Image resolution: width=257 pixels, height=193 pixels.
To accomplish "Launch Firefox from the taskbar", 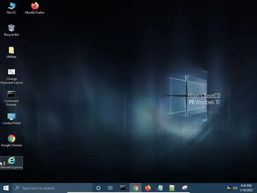I will [x=148, y=188].
